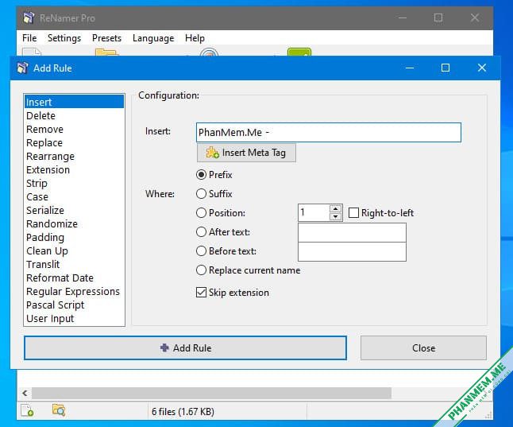Click the Close button
The width and height of the screenshot is (513, 427).
click(x=423, y=347)
